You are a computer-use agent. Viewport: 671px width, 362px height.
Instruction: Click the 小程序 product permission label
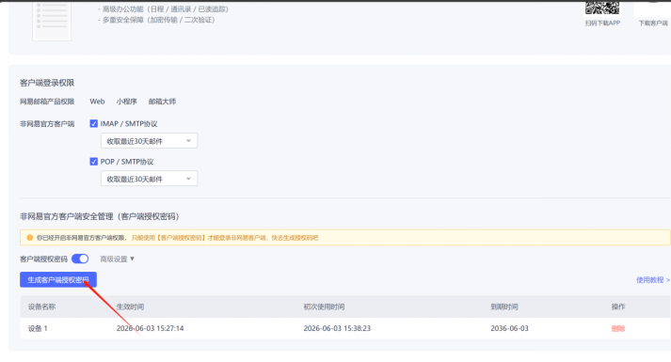(127, 102)
